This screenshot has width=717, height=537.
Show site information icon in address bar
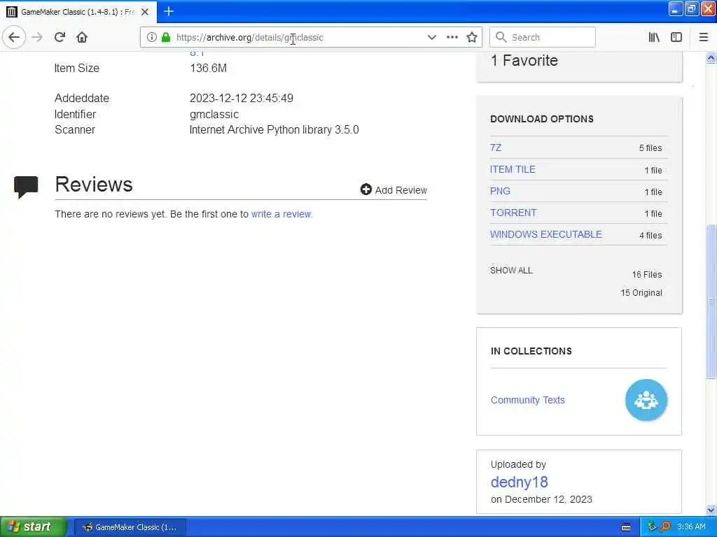point(152,37)
